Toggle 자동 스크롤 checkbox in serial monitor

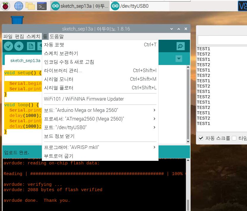click(x=201, y=138)
